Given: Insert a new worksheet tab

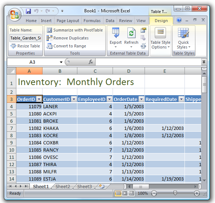Looking at the screenshot, I should coord(102,186).
